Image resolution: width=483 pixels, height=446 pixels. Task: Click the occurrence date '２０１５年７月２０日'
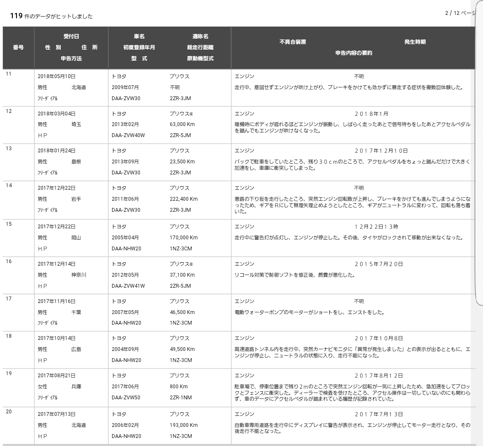tap(378, 264)
